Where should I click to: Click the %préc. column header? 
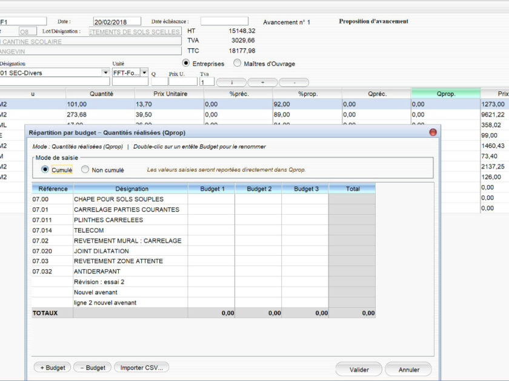[239, 94]
